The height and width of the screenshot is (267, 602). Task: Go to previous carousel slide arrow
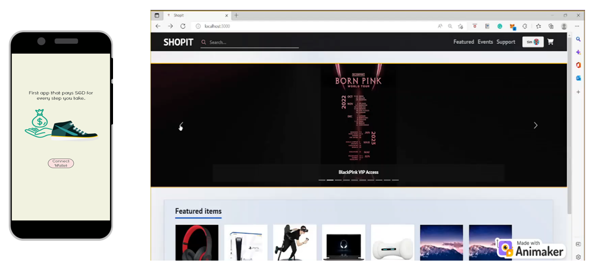coord(182,125)
